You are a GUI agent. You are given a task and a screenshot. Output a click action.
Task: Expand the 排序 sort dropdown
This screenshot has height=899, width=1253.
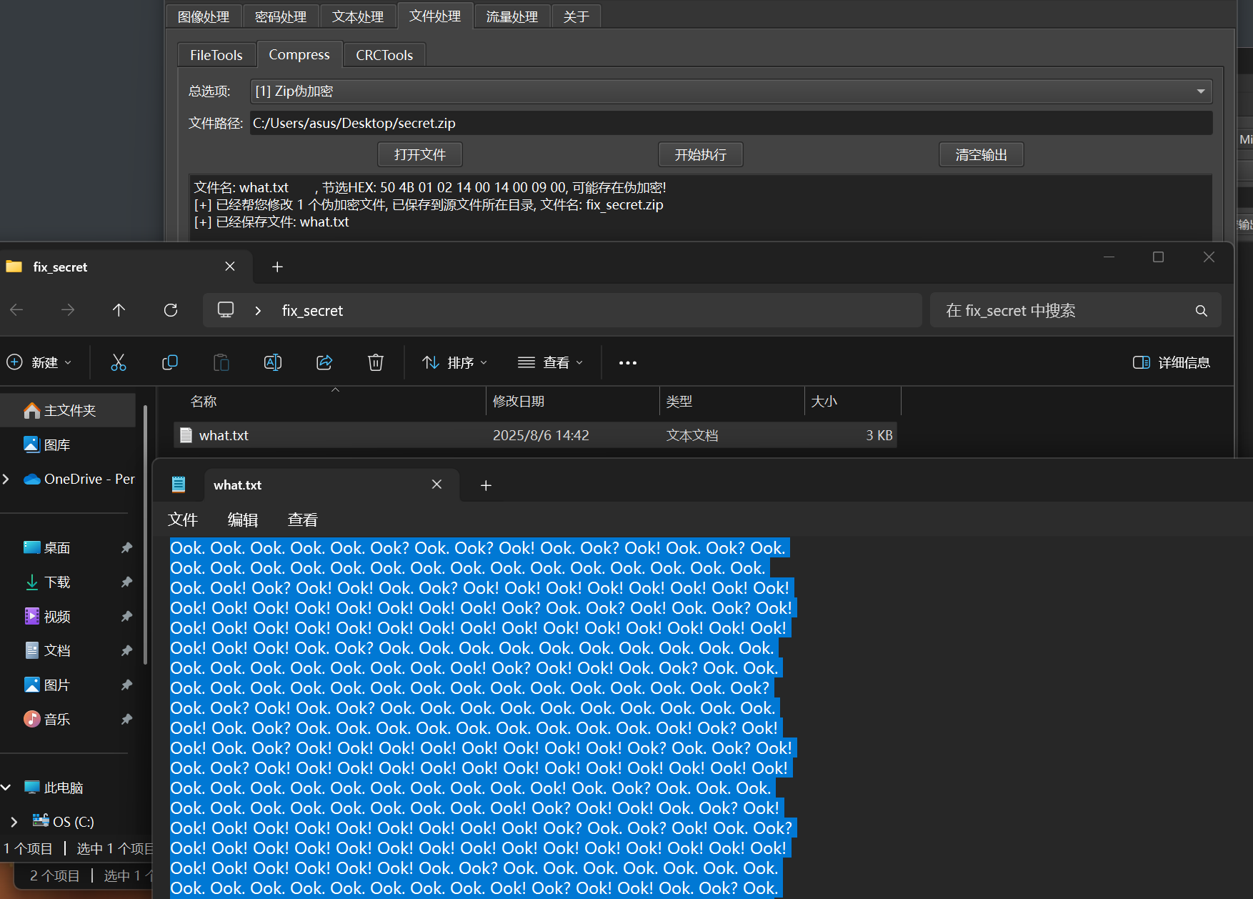454,362
